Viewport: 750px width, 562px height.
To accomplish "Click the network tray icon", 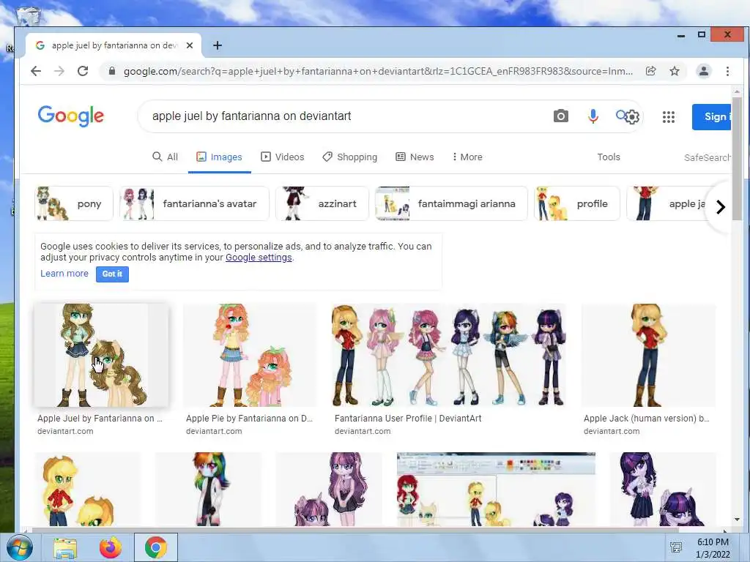I will [676, 547].
